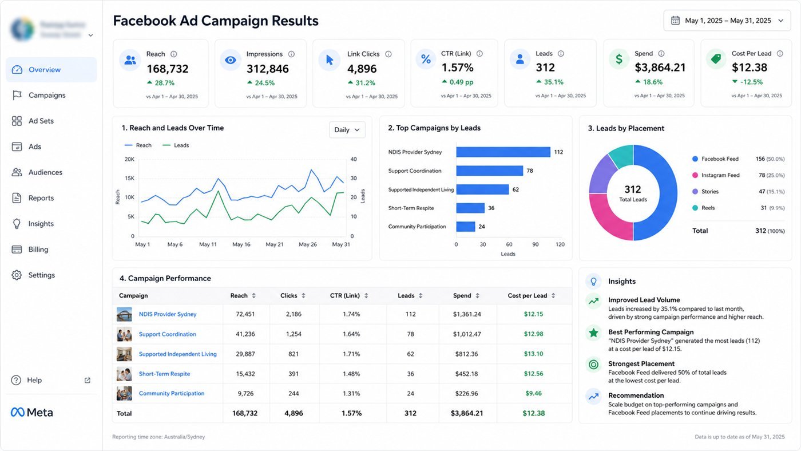Sort table by Clicks column arrows
The image size is (801, 451).
(x=303, y=296)
